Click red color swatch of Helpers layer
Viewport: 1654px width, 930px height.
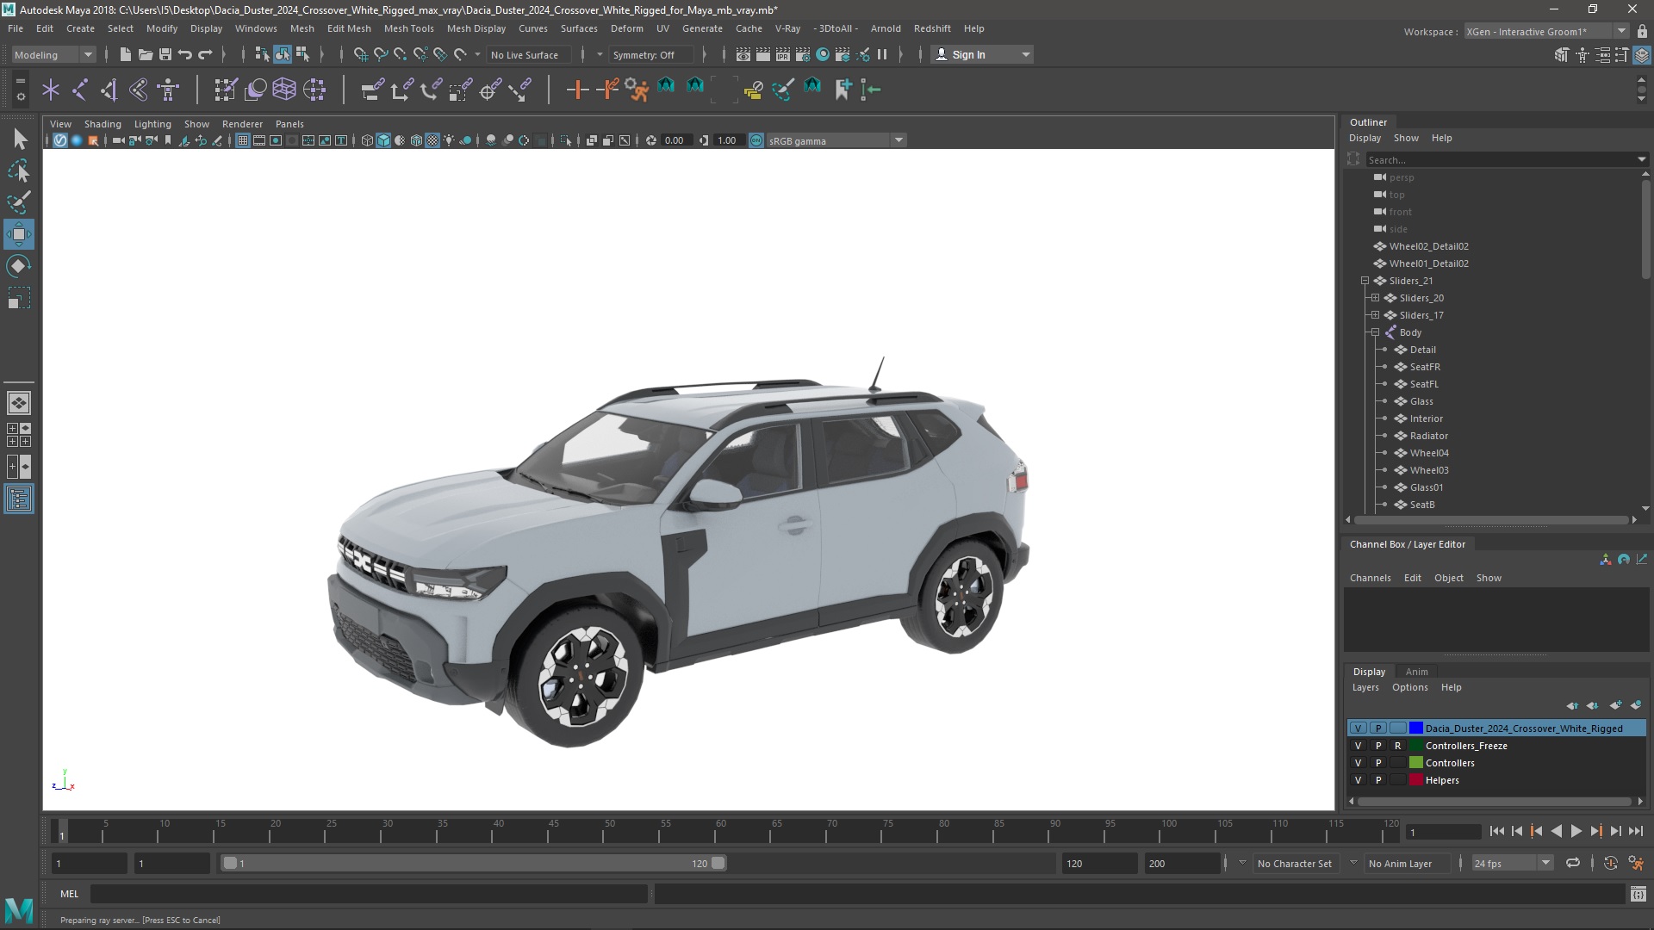pyautogui.click(x=1416, y=780)
